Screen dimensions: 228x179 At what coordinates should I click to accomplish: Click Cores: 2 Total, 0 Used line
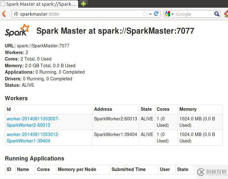[28, 59]
